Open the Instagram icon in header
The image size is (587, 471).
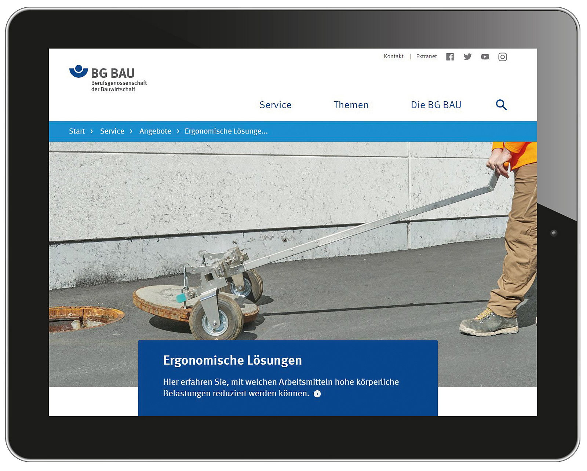coord(502,57)
